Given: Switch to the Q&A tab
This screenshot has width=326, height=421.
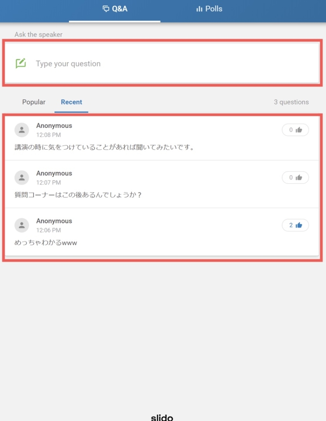Looking at the screenshot, I should pos(115,10).
